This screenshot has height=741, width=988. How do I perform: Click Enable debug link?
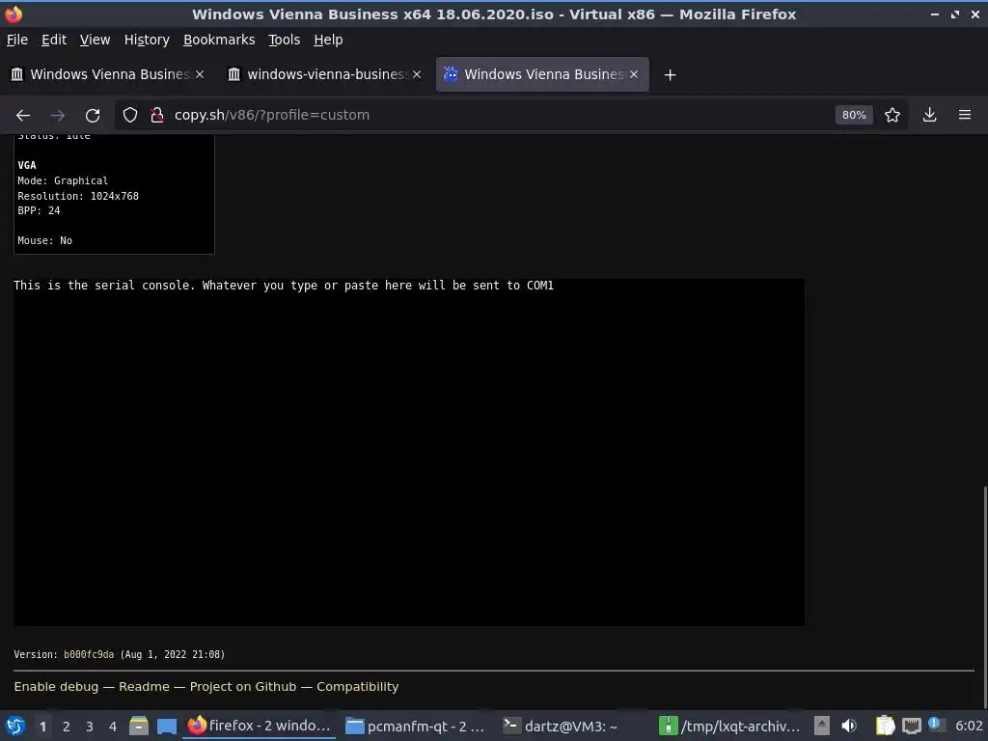pyautogui.click(x=56, y=687)
